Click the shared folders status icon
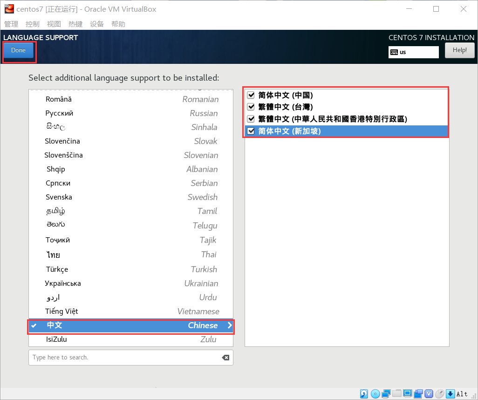This screenshot has width=478, height=400. pos(397,393)
